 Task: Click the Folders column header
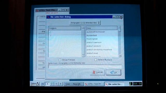[65, 28]
